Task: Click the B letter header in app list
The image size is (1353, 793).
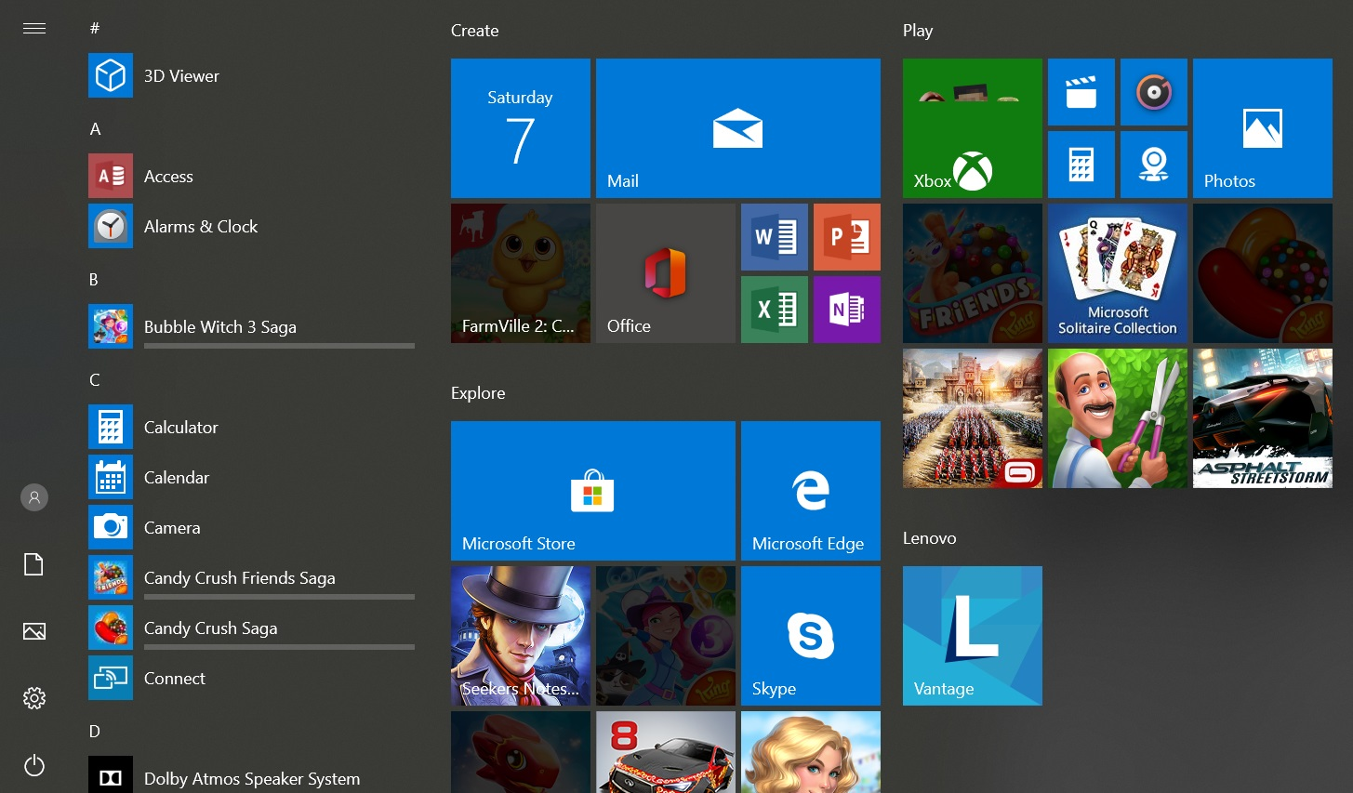Action: [x=94, y=280]
